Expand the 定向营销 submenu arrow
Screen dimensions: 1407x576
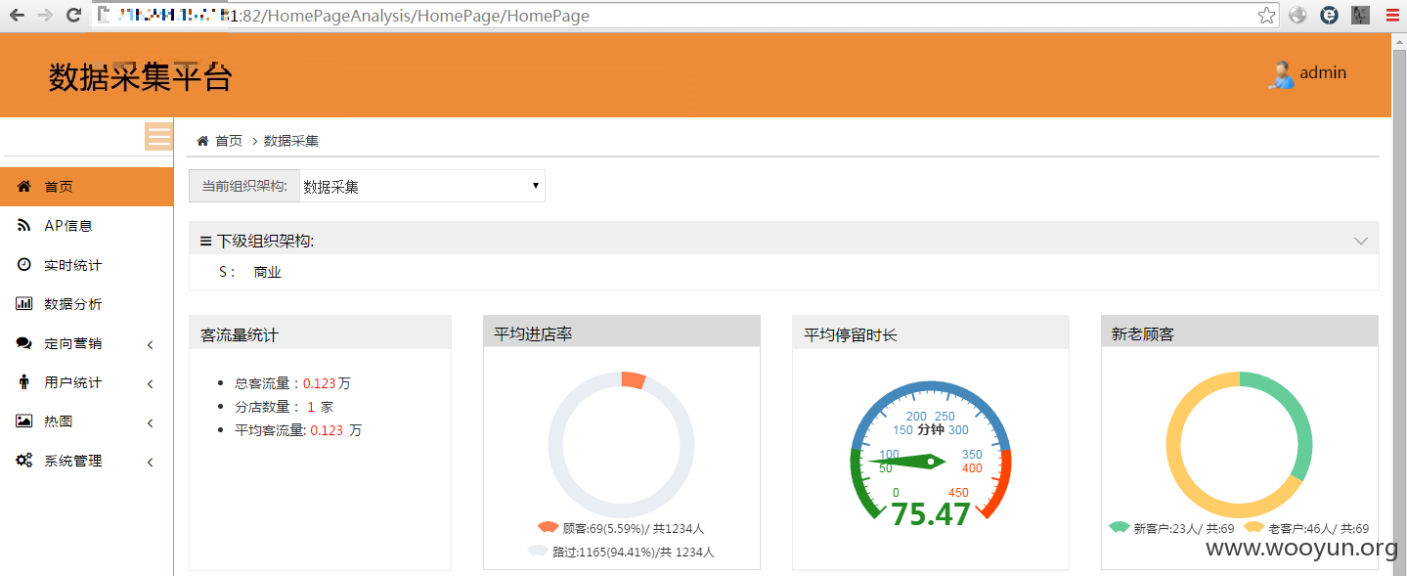click(x=151, y=344)
